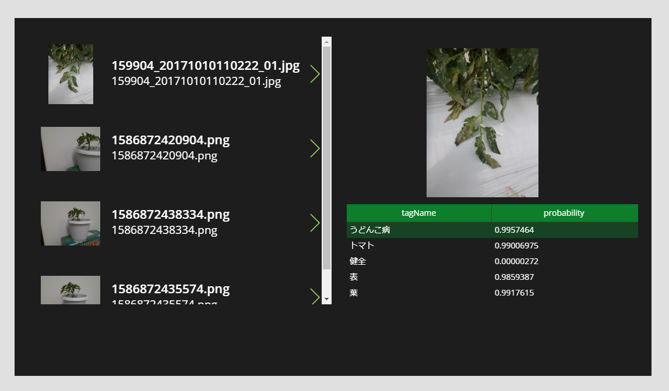Select thumbnail of 1586872420904.png
This screenshot has height=391, width=669.
coord(71,149)
